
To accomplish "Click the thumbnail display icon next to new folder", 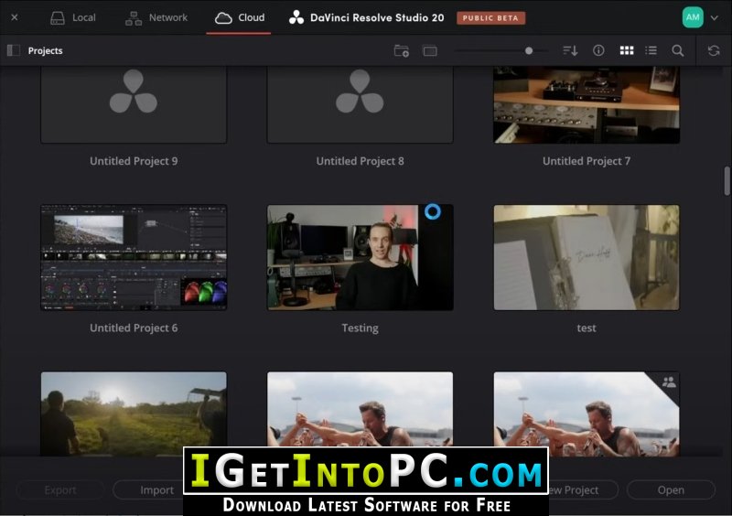I will coord(430,50).
